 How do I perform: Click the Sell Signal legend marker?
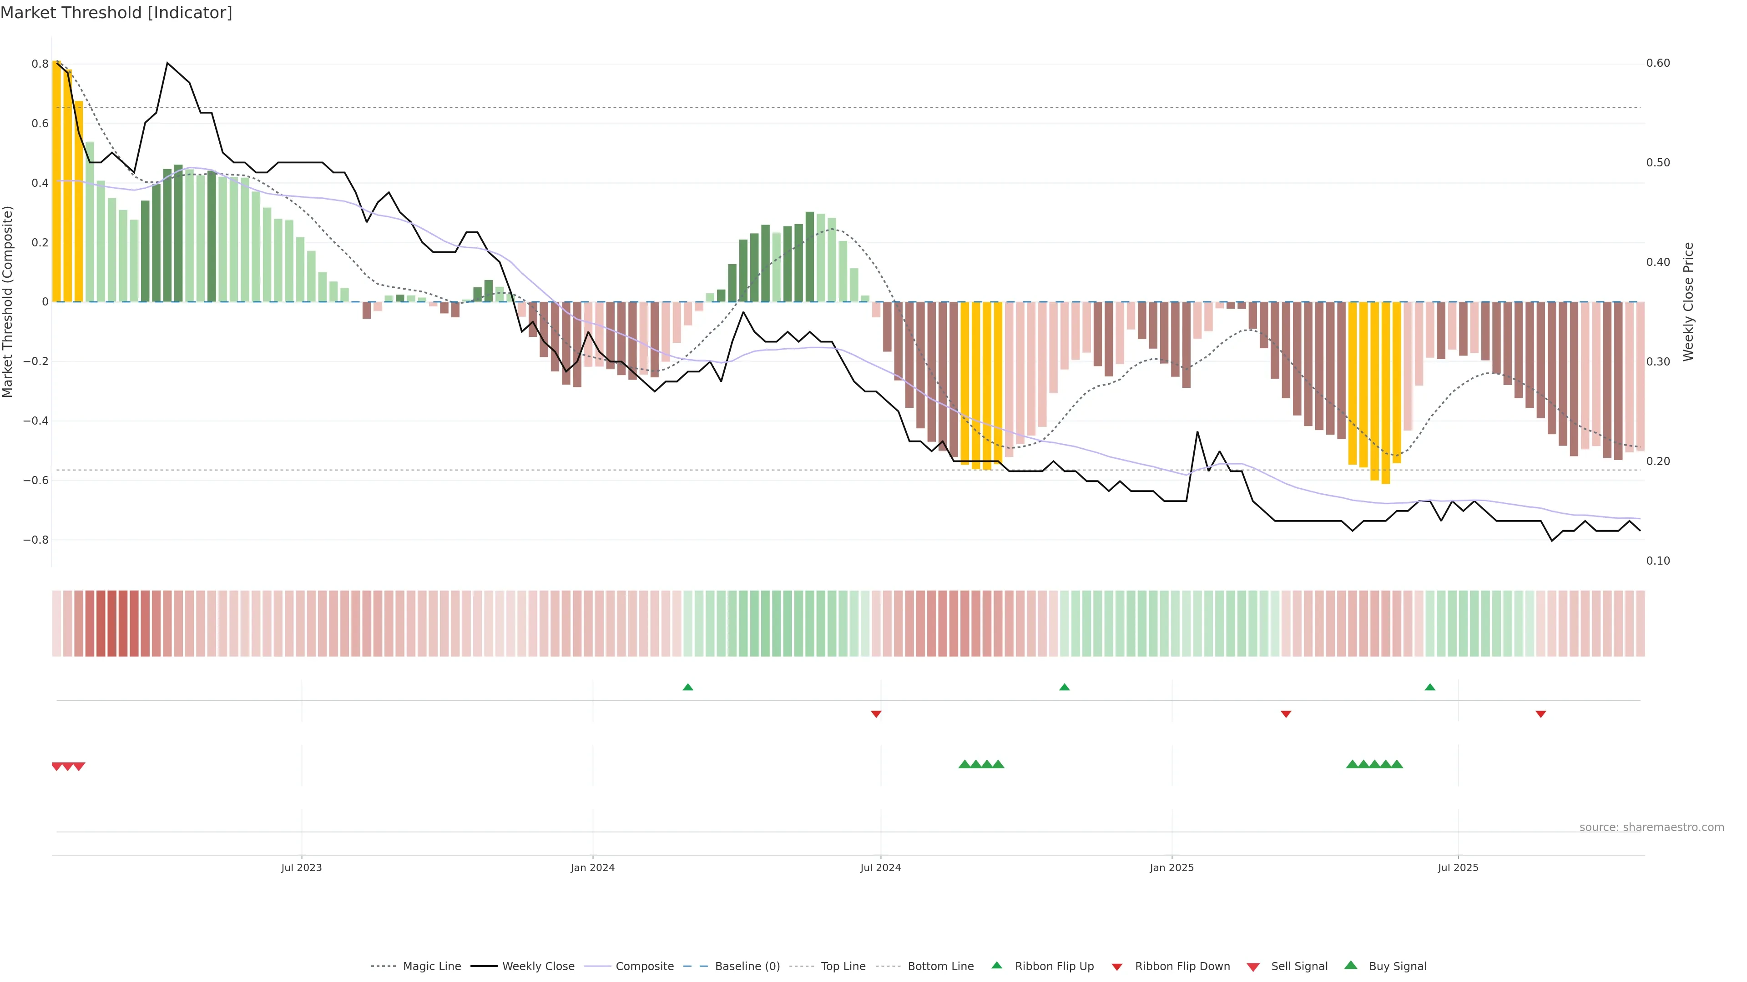1252,967
